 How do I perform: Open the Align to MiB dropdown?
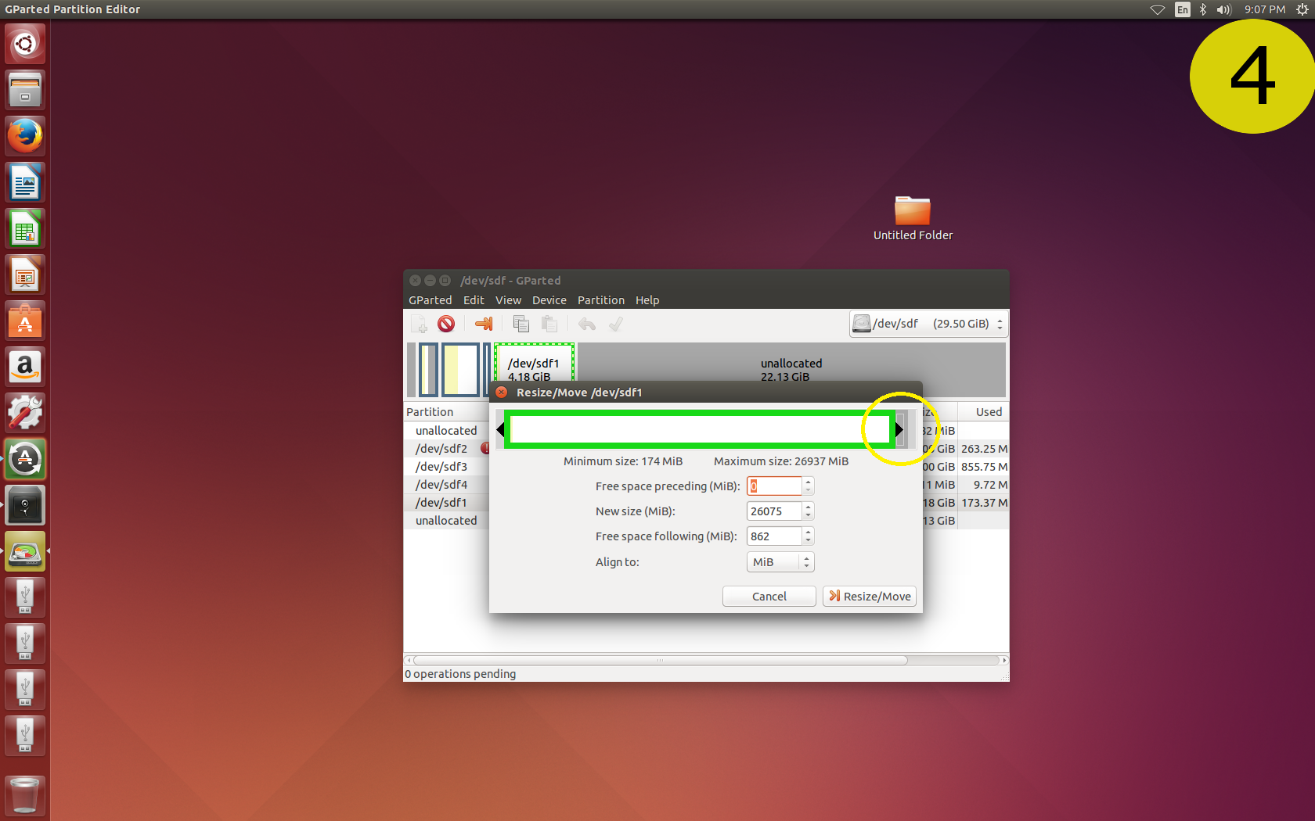[780, 562]
